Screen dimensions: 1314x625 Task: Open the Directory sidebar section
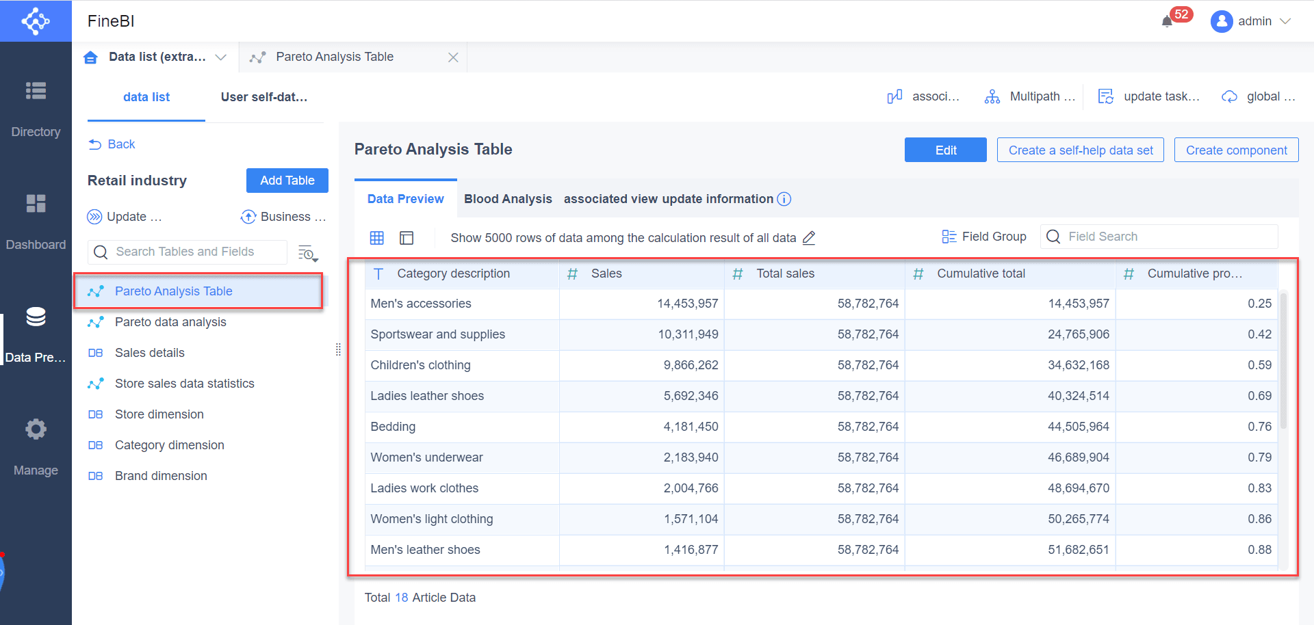click(36, 108)
